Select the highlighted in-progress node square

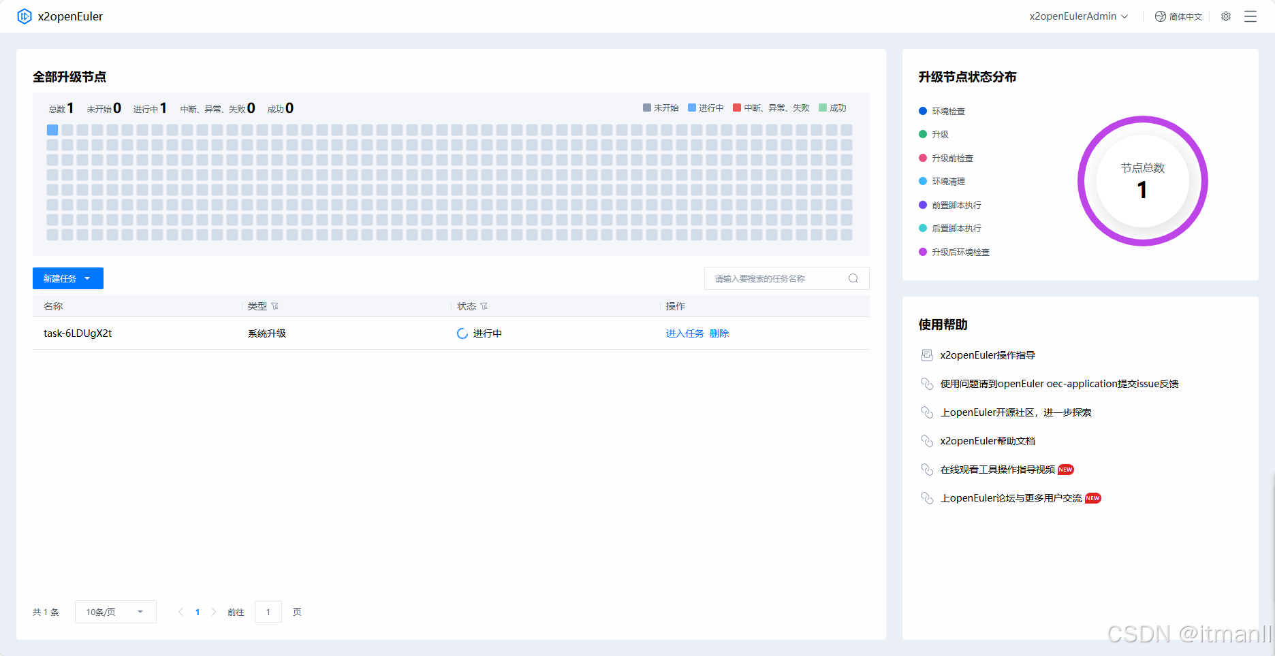pyautogui.click(x=52, y=129)
